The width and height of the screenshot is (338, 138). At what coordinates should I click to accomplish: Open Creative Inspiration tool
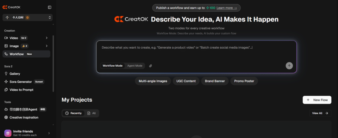pos(24,117)
